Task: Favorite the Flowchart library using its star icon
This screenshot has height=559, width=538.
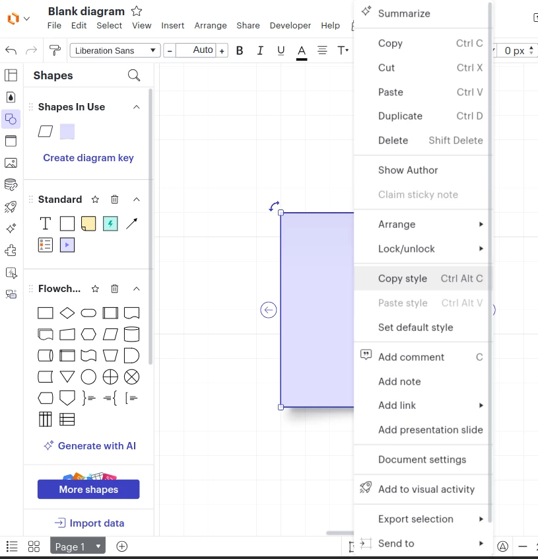Action: pyautogui.click(x=94, y=288)
